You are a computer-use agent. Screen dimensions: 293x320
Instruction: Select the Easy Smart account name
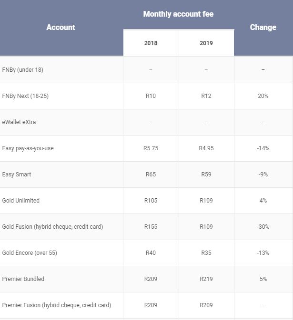click(17, 175)
